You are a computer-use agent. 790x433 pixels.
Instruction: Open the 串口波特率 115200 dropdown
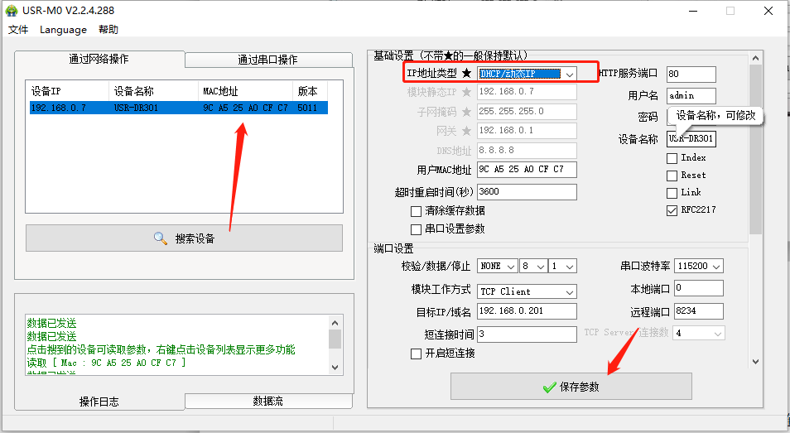click(699, 266)
